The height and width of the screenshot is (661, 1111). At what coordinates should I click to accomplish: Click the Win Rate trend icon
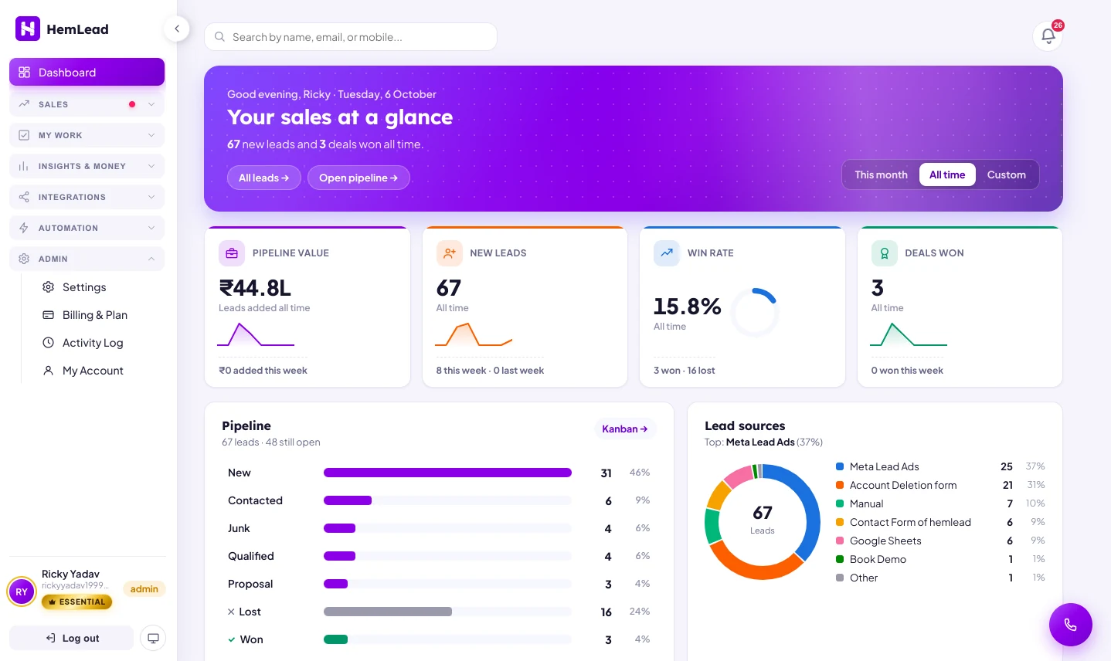667,253
